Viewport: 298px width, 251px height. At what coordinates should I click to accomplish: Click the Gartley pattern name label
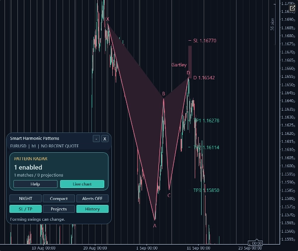click(179, 65)
